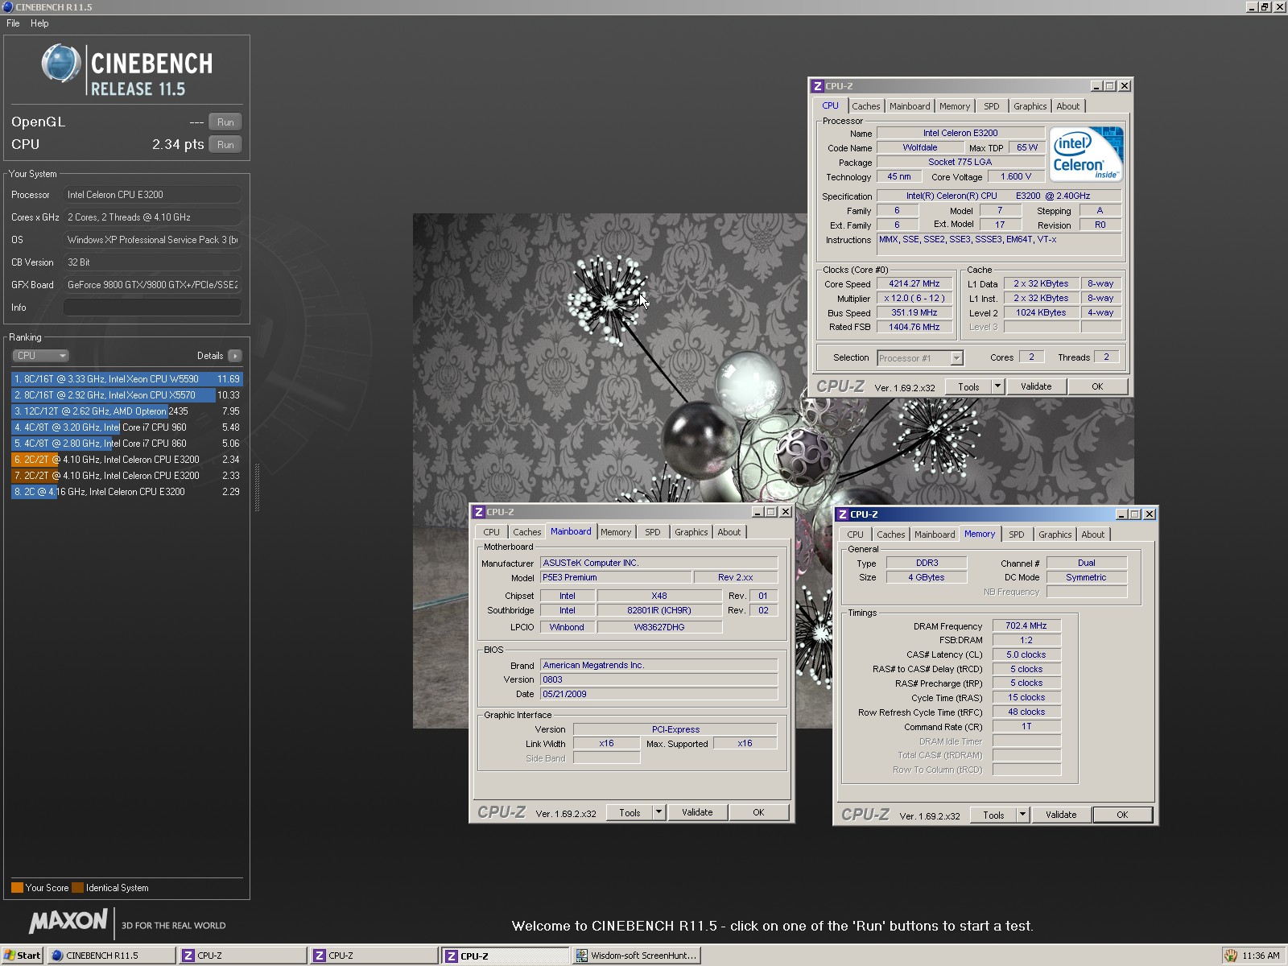Click OK in the CPU-Z Mainboard window
1288x966 pixels.
point(758,812)
